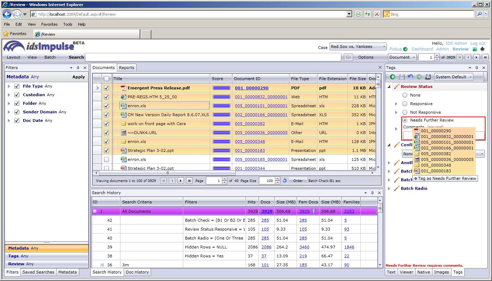Click the IE refresh page icon
The height and width of the screenshot is (281, 492).
point(367,14)
